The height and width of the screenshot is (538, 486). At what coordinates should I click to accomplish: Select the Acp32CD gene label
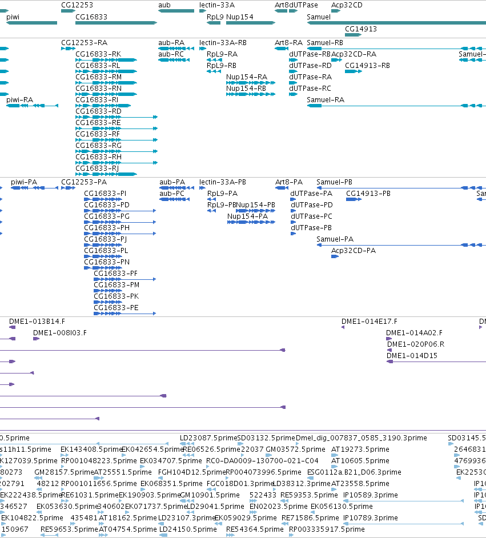347,5
